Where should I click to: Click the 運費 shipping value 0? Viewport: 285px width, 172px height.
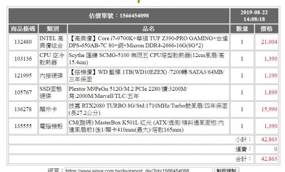pos(276,149)
